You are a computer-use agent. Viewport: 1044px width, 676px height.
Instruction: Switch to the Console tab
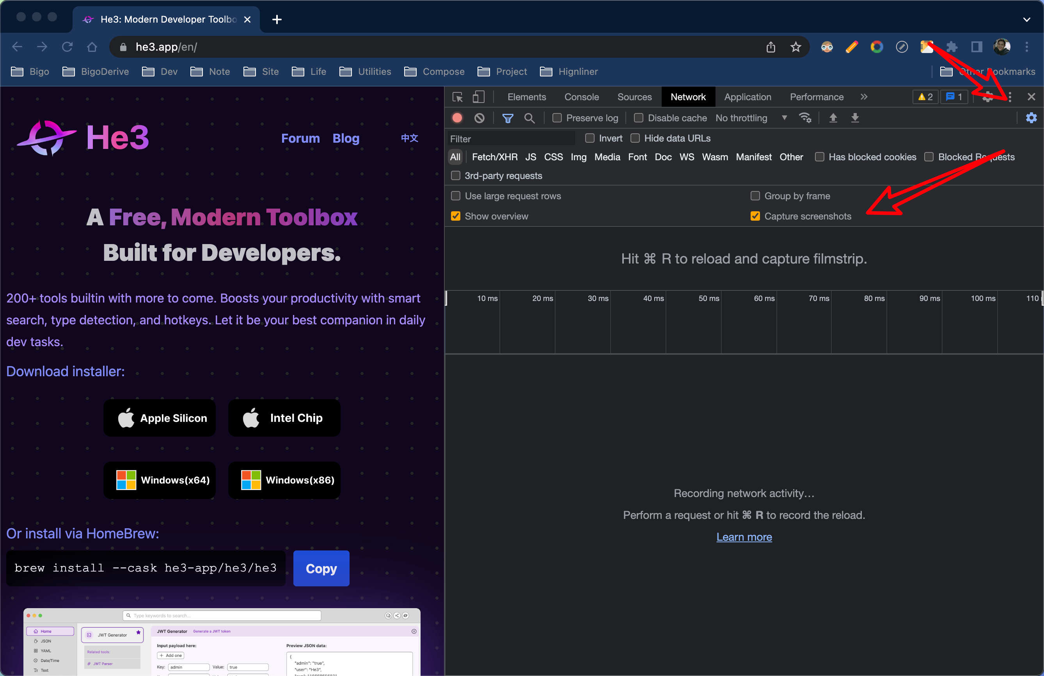581,97
